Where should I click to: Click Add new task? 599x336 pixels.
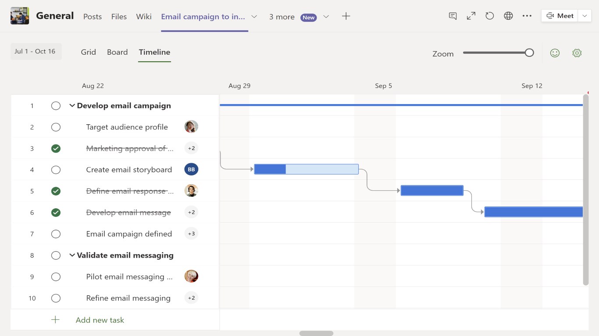point(100,320)
